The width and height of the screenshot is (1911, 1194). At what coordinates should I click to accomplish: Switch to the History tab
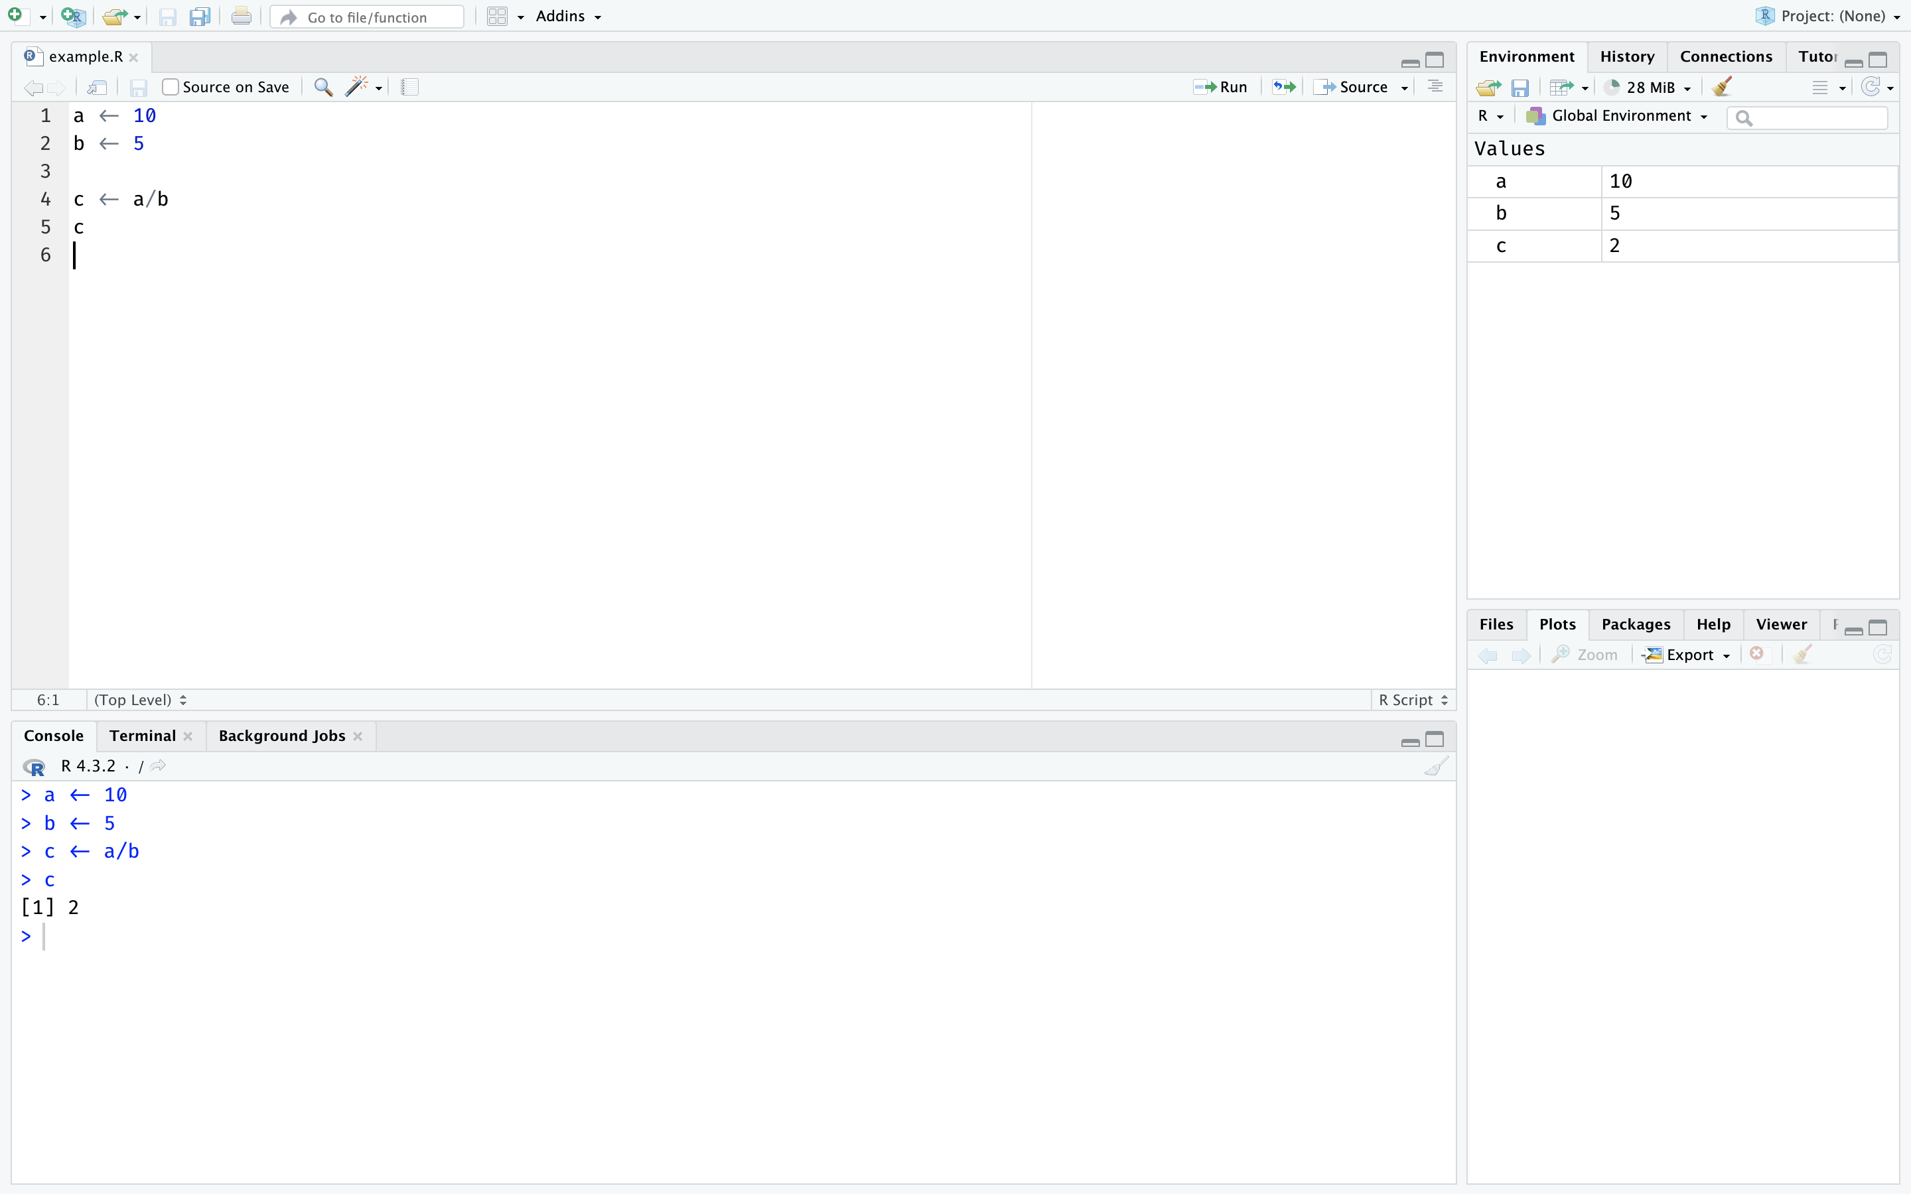(x=1627, y=57)
